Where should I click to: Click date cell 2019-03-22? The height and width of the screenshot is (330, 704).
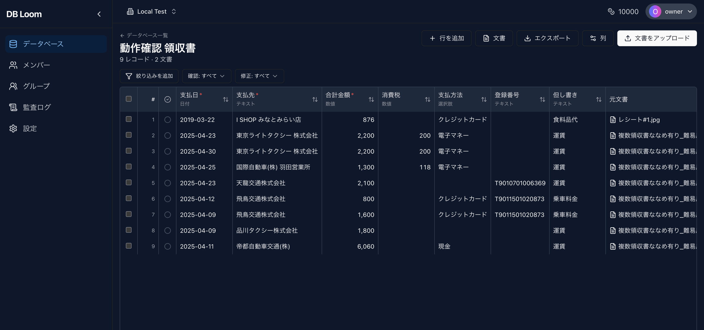tap(204, 120)
